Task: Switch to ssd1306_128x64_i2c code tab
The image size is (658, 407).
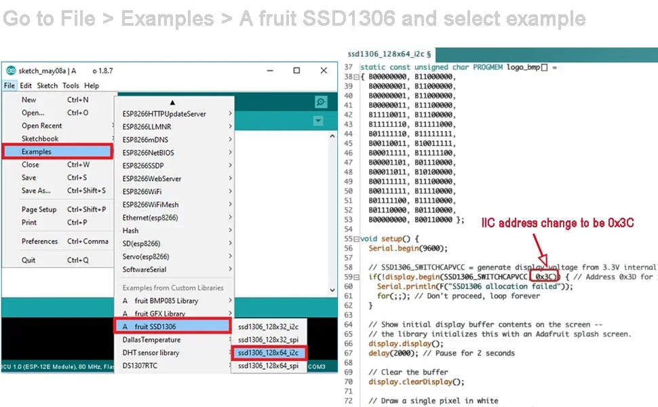Action: [x=389, y=54]
